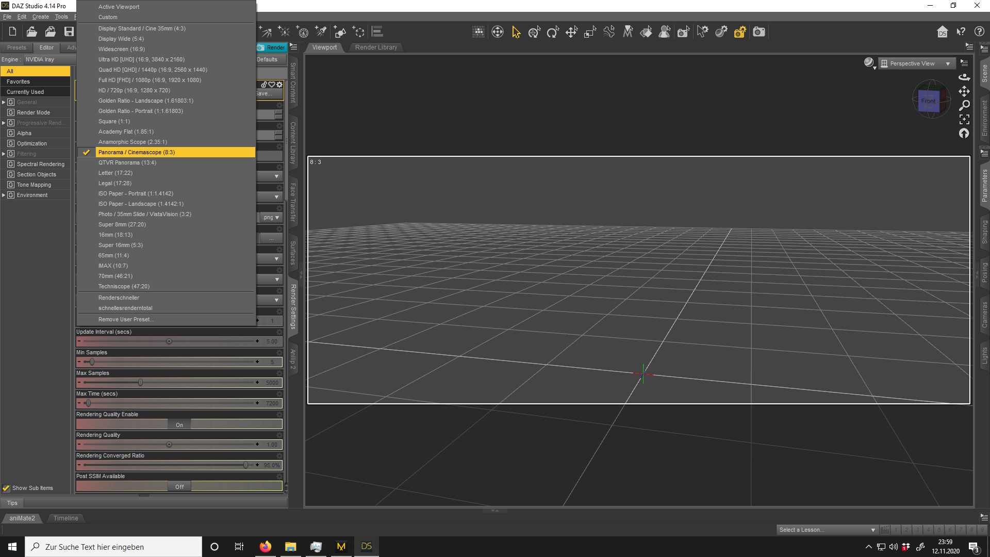The width and height of the screenshot is (990, 557).
Task: Click the Render camera icon
Action: (x=759, y=32)
